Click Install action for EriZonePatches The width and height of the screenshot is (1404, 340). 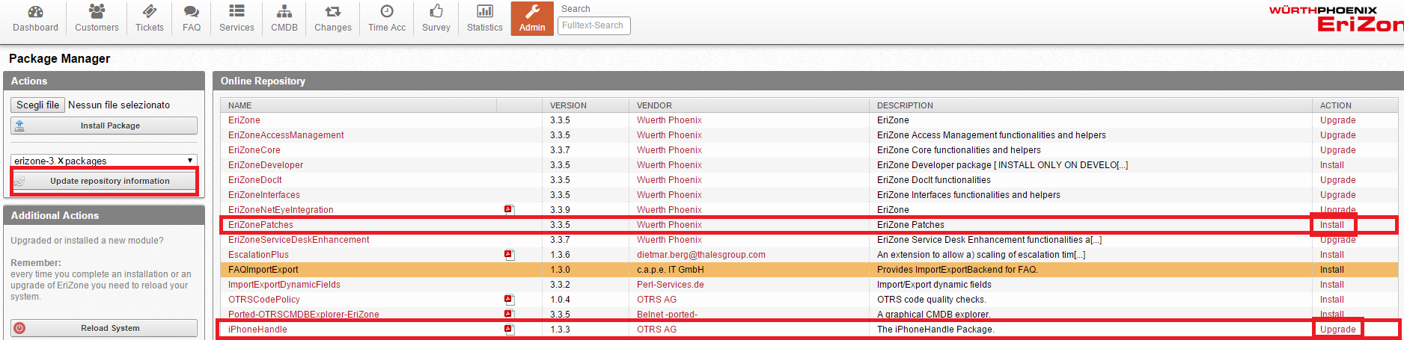1332,225
